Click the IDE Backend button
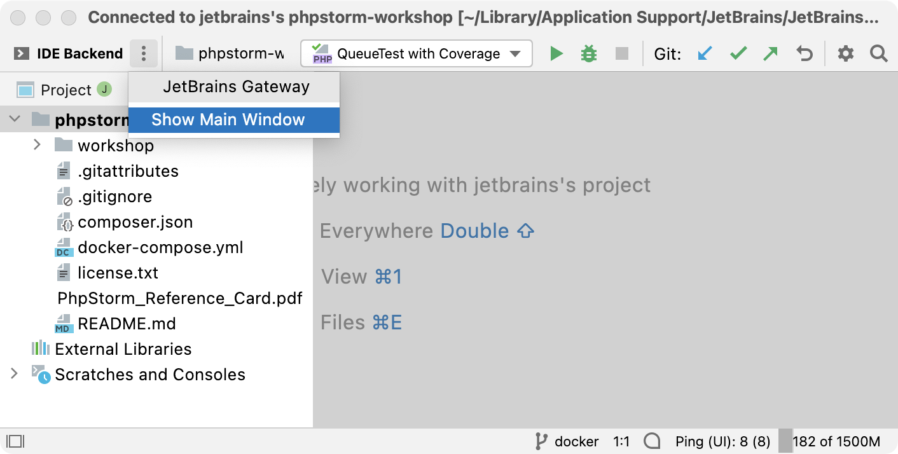898x454 pixels. pos(66,53)
